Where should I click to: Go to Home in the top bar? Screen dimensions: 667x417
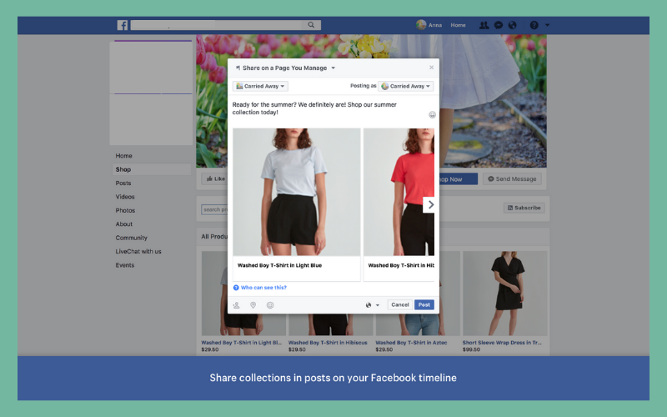458,25
